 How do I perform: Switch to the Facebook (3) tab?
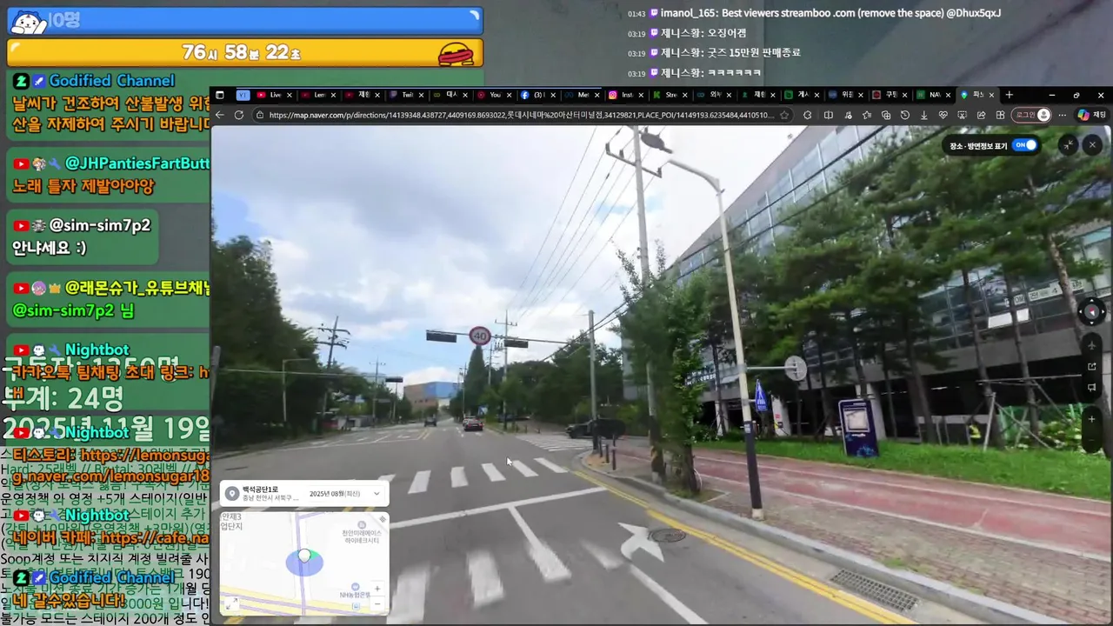[539, 95]
